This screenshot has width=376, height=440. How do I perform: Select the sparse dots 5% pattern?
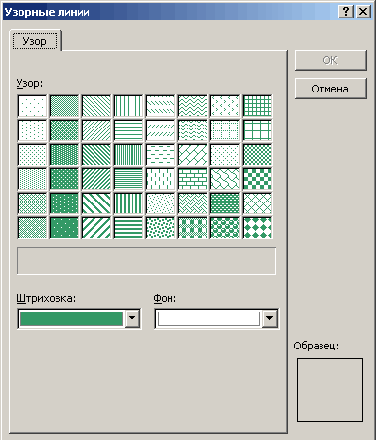point(32,106)
